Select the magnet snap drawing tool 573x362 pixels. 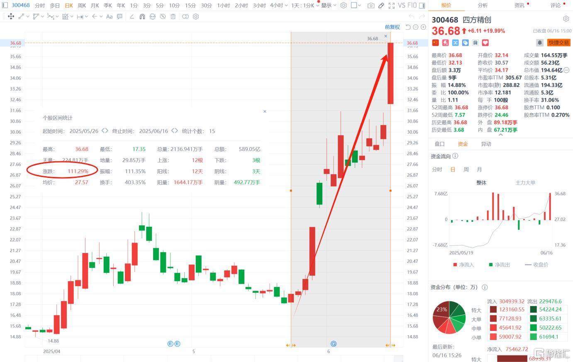(142, 17)
